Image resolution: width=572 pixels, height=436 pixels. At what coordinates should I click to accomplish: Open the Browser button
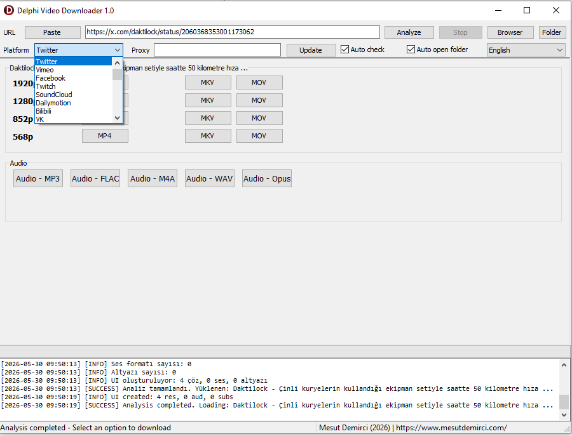click(x=510, y=32)
